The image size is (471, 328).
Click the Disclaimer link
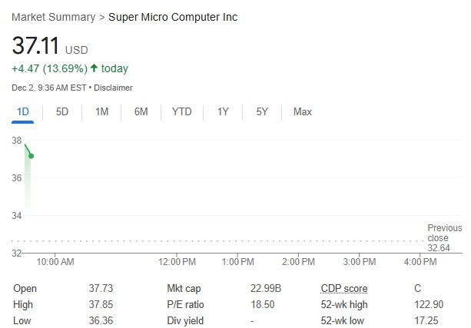114,88
